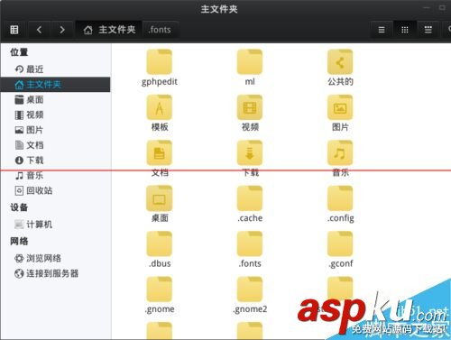
Task: Go forward with the right arrow button
Action: pos(62,30)
